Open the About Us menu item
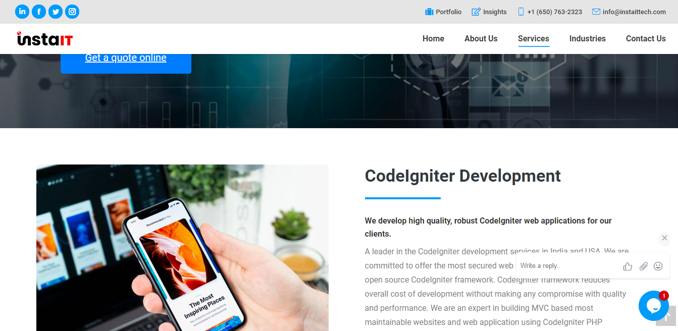This screenshot has height=331, width=678. pos(481,38)
